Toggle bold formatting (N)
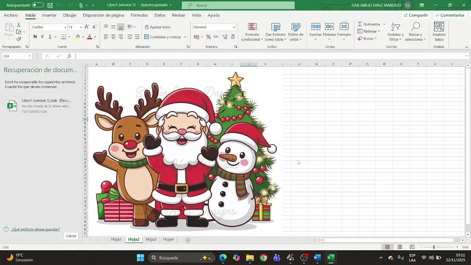The height and width of the screenshot is (265, 471). click(35, 37)
